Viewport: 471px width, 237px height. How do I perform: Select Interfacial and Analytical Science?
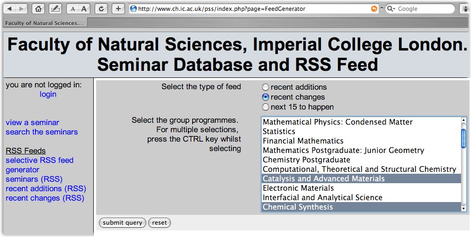[x=361, y=197]
